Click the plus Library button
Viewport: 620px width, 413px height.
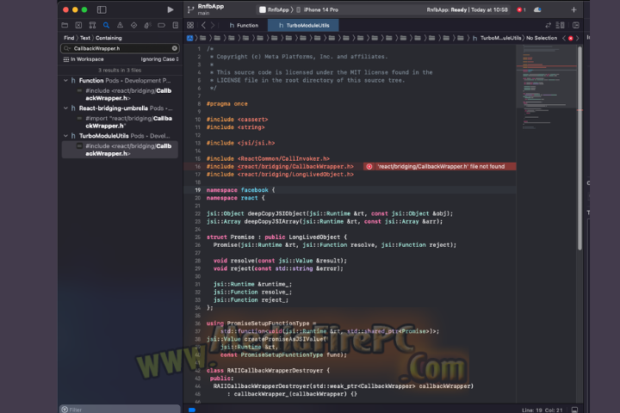[x=573, y=9]
